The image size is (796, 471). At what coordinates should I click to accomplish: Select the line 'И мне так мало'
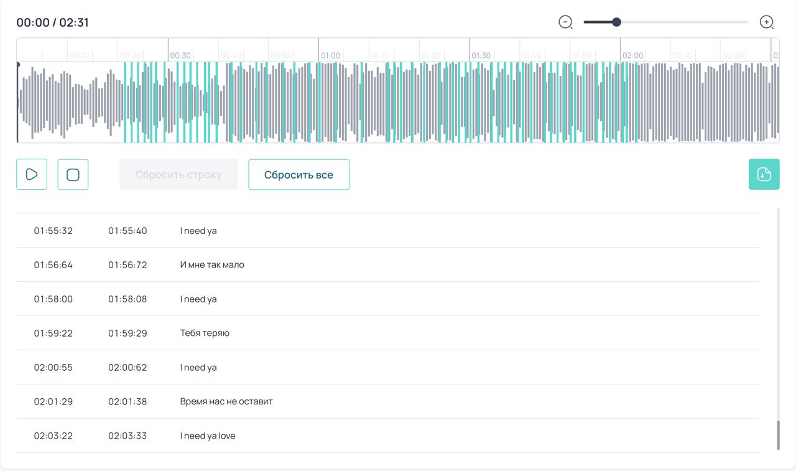pos(212,265)
